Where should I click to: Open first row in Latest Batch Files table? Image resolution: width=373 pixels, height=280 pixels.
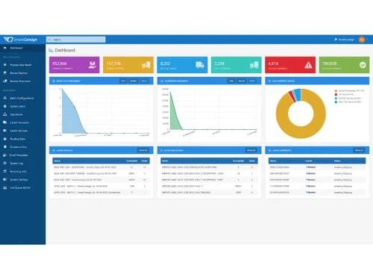[x=209, y=167]
